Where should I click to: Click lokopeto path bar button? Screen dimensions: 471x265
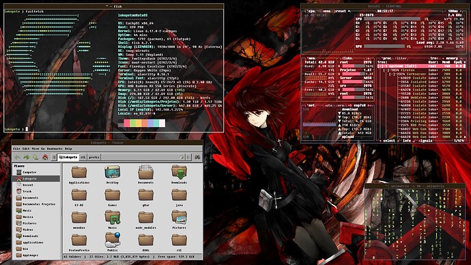click(68, 157)
